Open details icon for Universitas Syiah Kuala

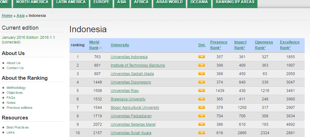(201, 133)
